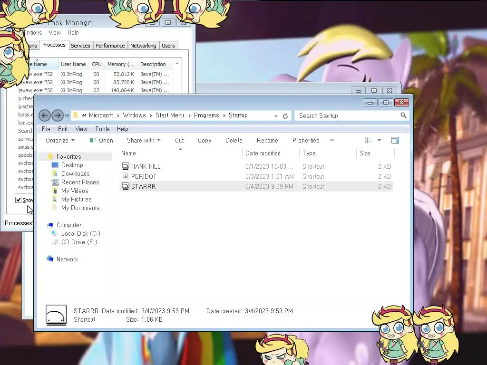Click Delete in the toolbar
Viewport: 487px width, 365px height.
click(234, 140)
